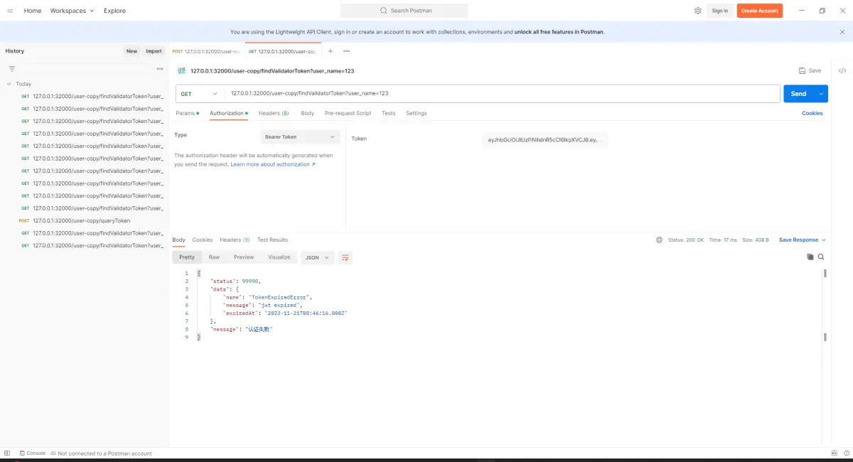This screenshot has width=853, height=462.
Task: Toggle line wrap in response viewer
Action: [x=345, y=257]
